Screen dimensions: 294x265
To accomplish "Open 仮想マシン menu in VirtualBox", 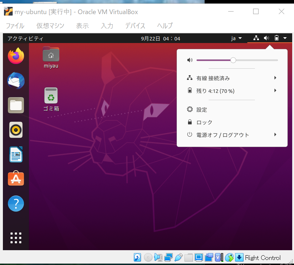I will pos(50,26).
